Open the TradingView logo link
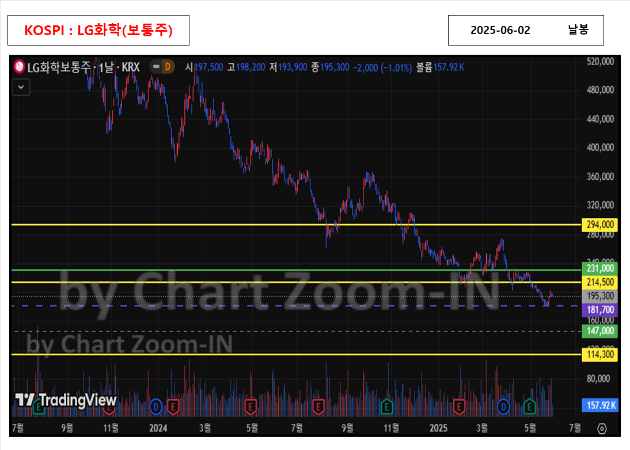 [66, 400]
